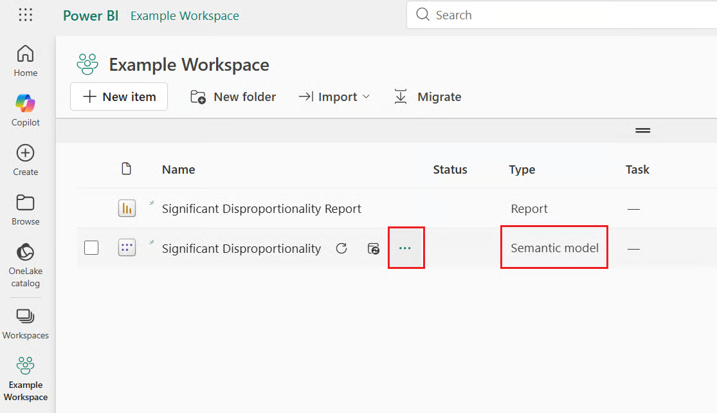Image resolution: width=717 pixels, height=413 pixels.
Task: Open the Significant Disproportionality Report
Action: coord(261,209)
